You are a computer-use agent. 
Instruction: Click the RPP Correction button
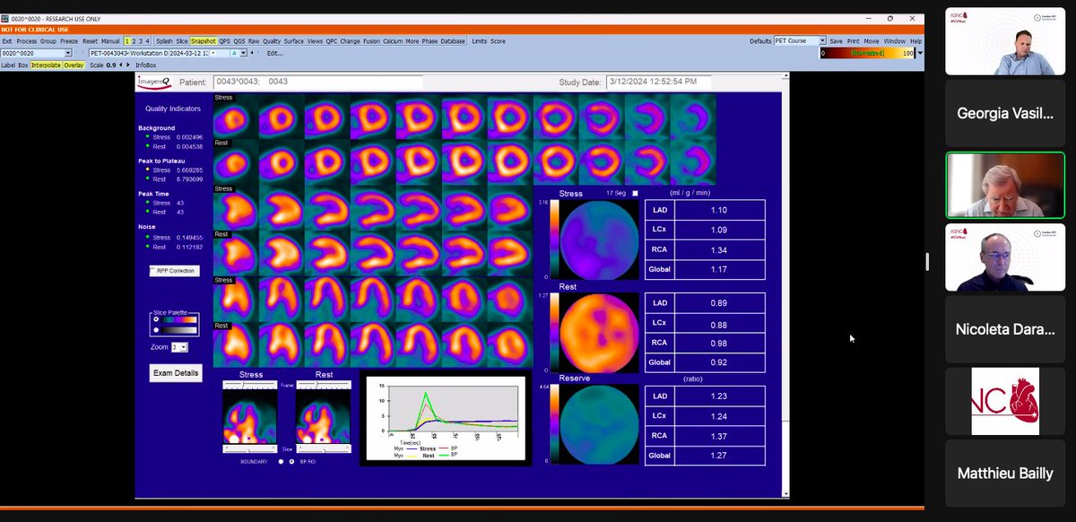tap(174, 270)
